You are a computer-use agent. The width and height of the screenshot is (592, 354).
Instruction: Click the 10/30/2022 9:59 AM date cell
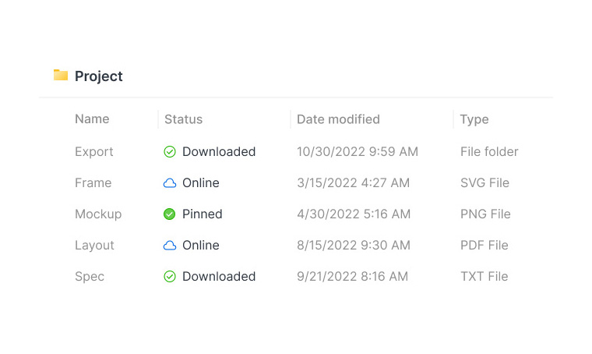[x=358, y=152]
